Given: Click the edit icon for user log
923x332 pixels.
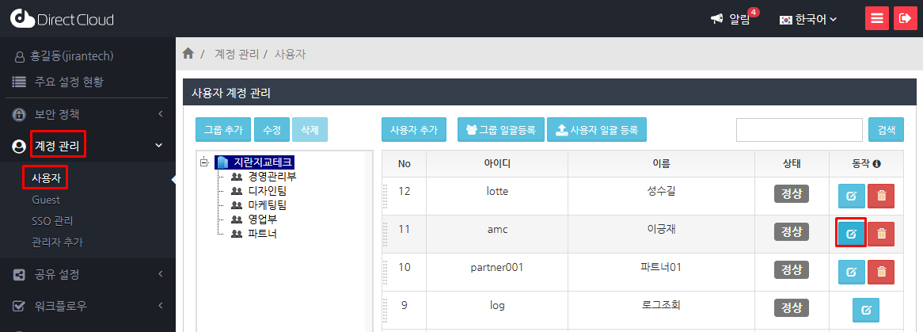Looking at the screenshot, I should tap(865, 310).
